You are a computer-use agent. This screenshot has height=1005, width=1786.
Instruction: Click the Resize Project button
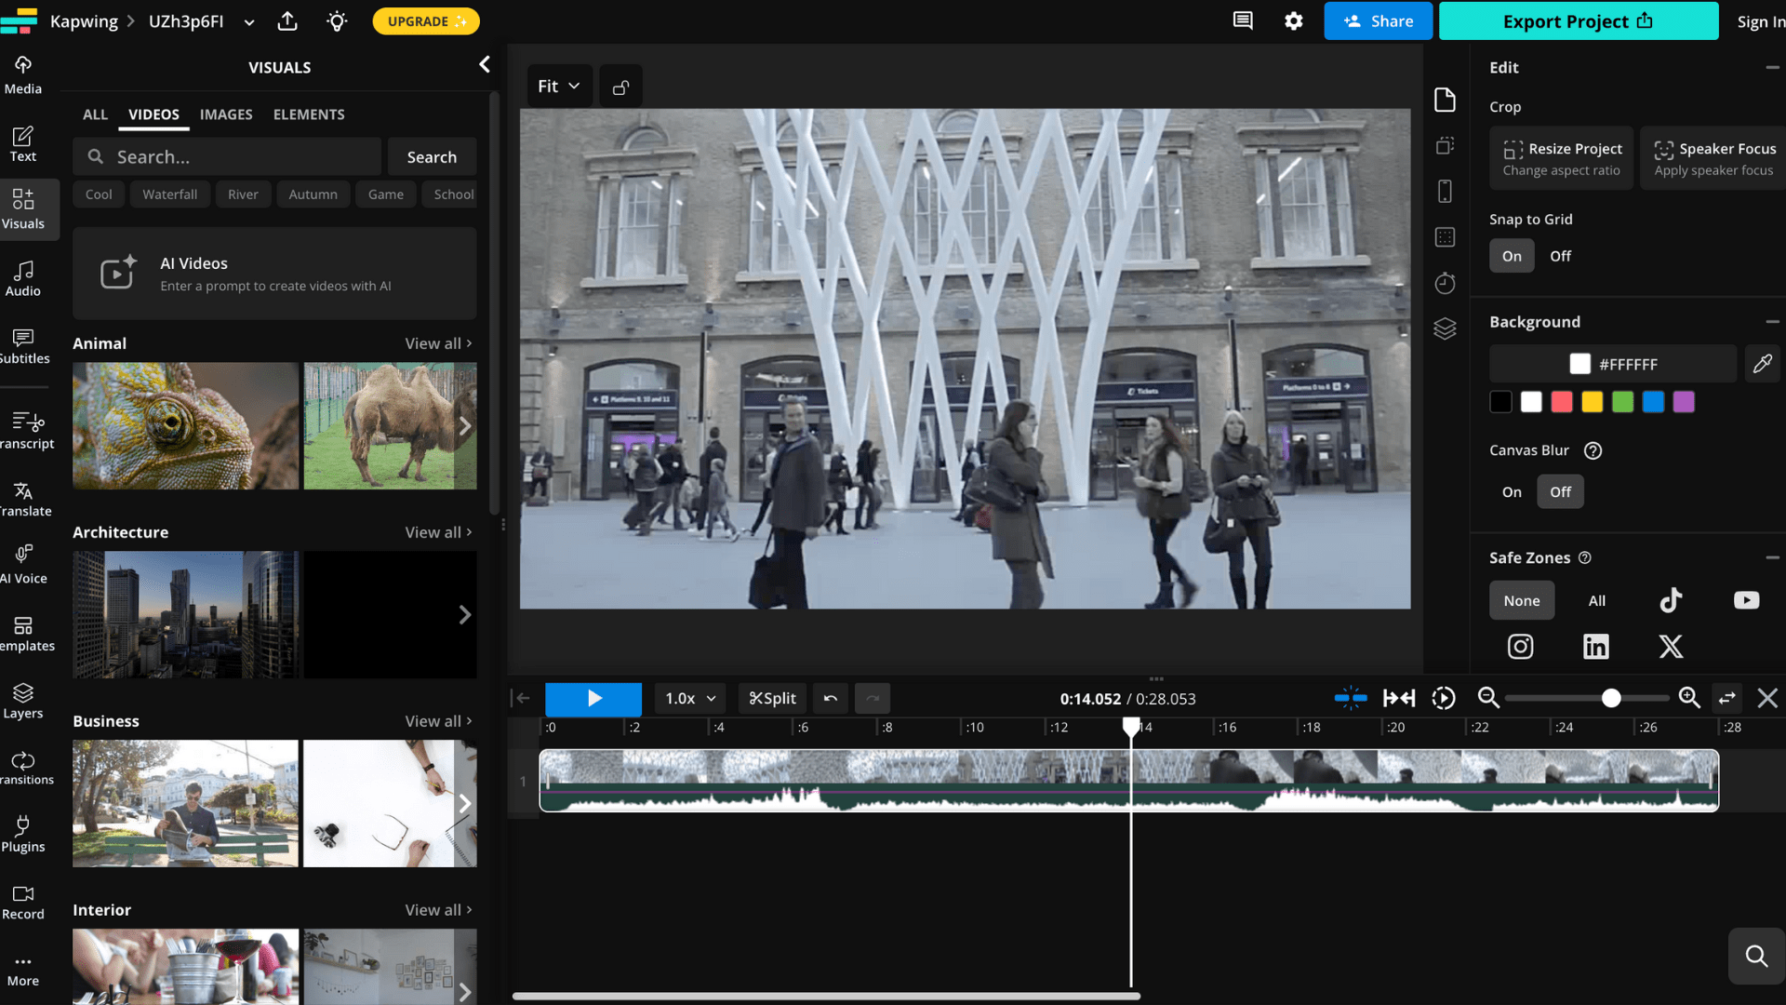click(x=1562, y=158)
